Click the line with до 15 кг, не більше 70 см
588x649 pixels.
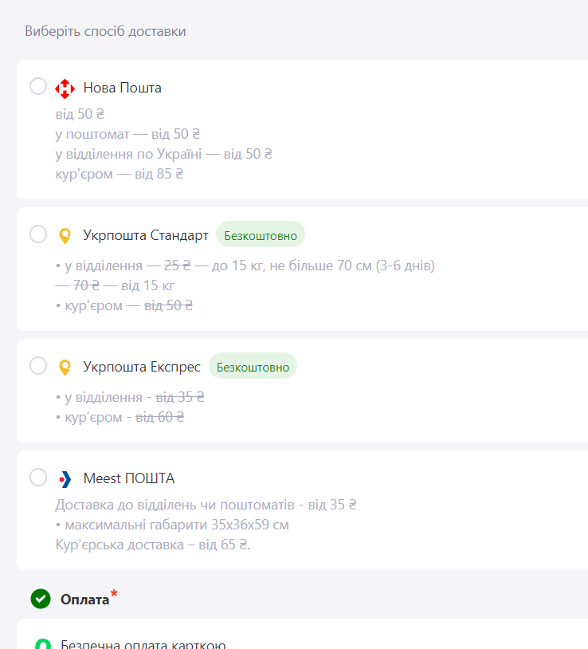(245, 265)
